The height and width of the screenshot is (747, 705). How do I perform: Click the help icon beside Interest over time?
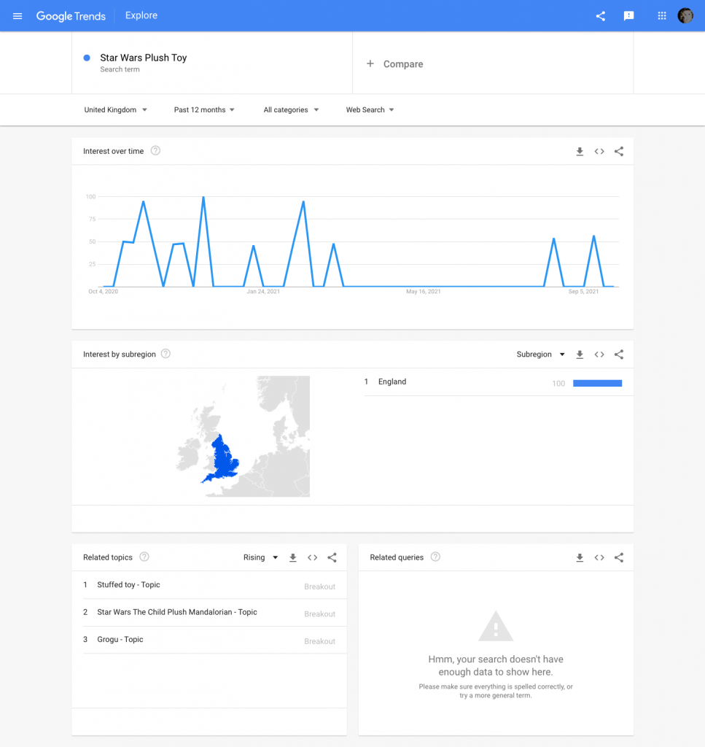[155, 151]
